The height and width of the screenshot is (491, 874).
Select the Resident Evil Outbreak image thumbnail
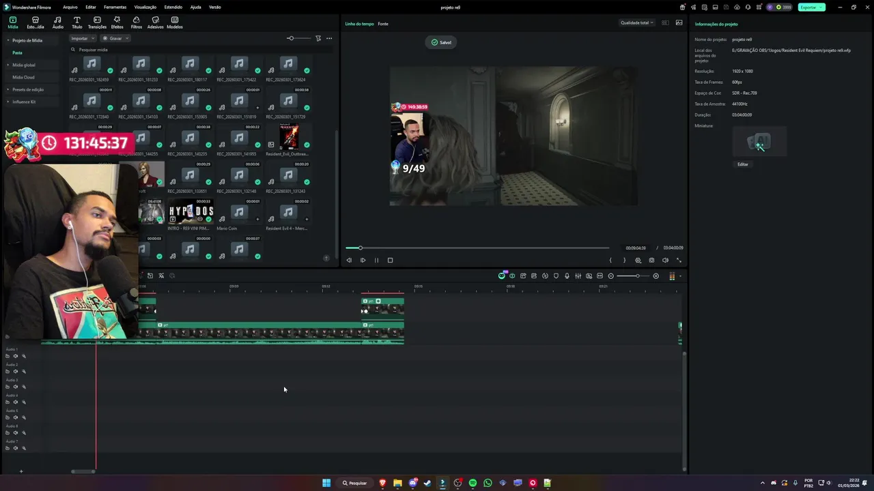[289, 138]
